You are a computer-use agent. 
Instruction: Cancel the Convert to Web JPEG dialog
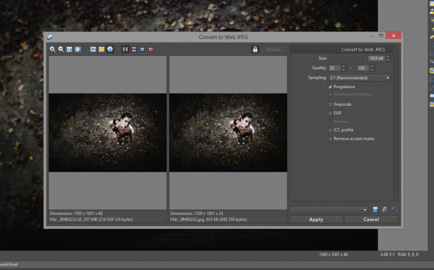[371, 220]
